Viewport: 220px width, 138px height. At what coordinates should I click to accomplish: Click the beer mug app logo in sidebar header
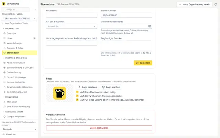[x=4, y=4]
